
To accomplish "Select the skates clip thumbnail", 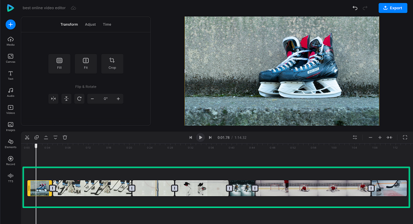I will [x=39, y=188].
